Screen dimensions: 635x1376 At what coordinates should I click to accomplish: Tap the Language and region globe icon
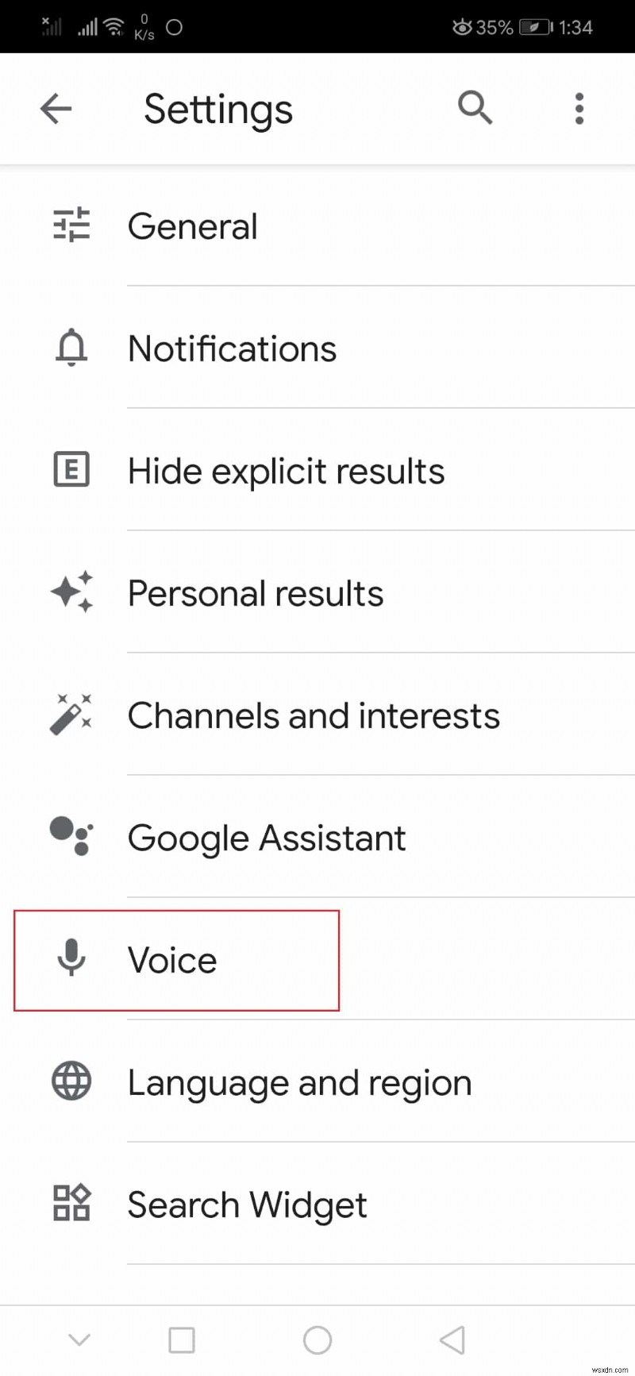point(71,1081)
